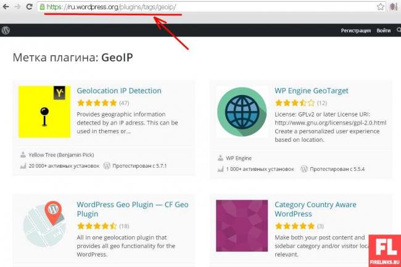Open the WP Engine GeoTarget link
401x267 pixels.
point(311,91)
